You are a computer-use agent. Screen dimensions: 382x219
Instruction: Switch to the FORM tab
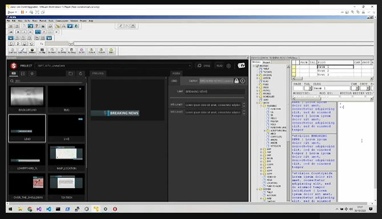176,74
